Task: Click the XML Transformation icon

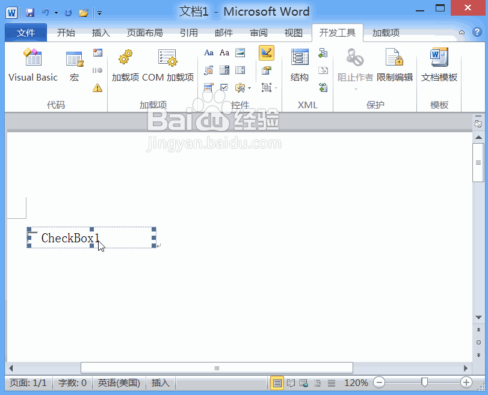Action: coord(323,70)
